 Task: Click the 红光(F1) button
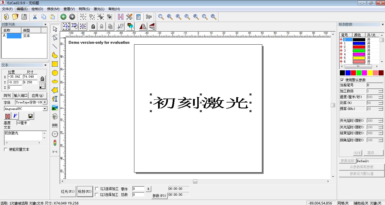click(x=68, y=191)
